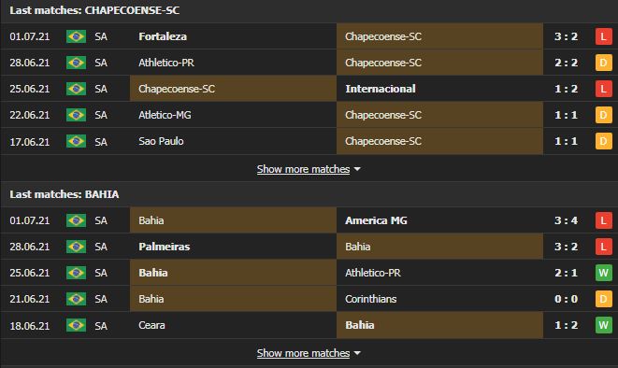Click the D badge for Athletico-PR vs Chapecoense-SC

coord(603,63)
